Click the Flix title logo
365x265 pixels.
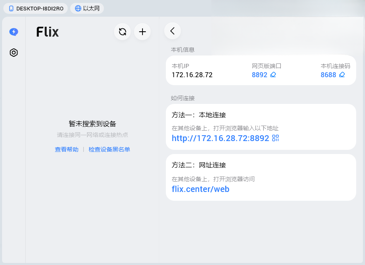[x=47, y=32]
